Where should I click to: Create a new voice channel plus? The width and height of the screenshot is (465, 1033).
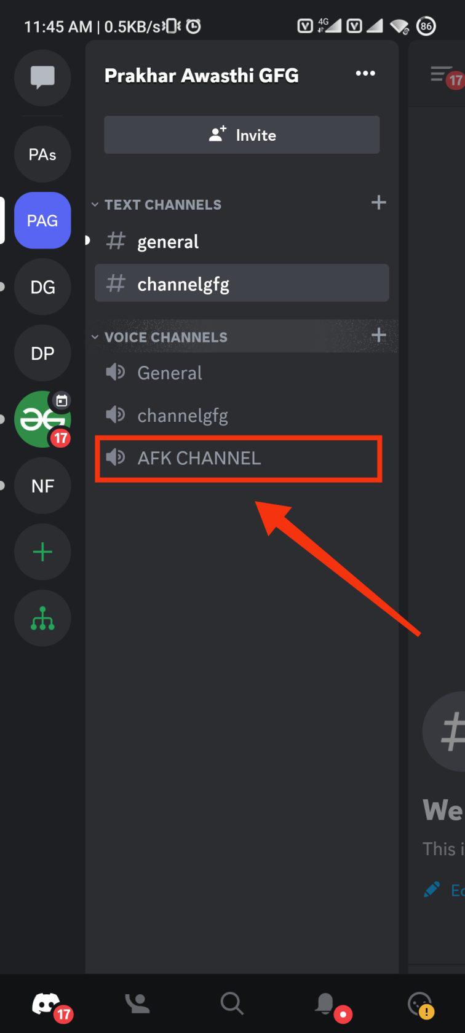coord(379,335)
